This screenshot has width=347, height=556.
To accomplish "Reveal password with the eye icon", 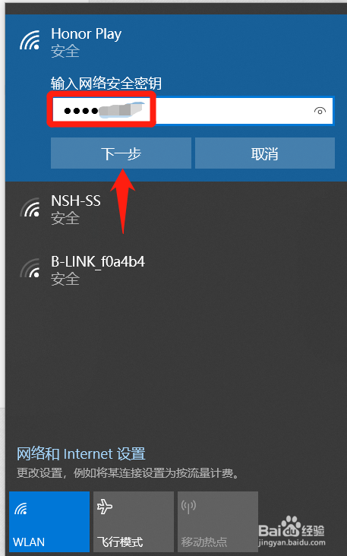I will [320, 111].
